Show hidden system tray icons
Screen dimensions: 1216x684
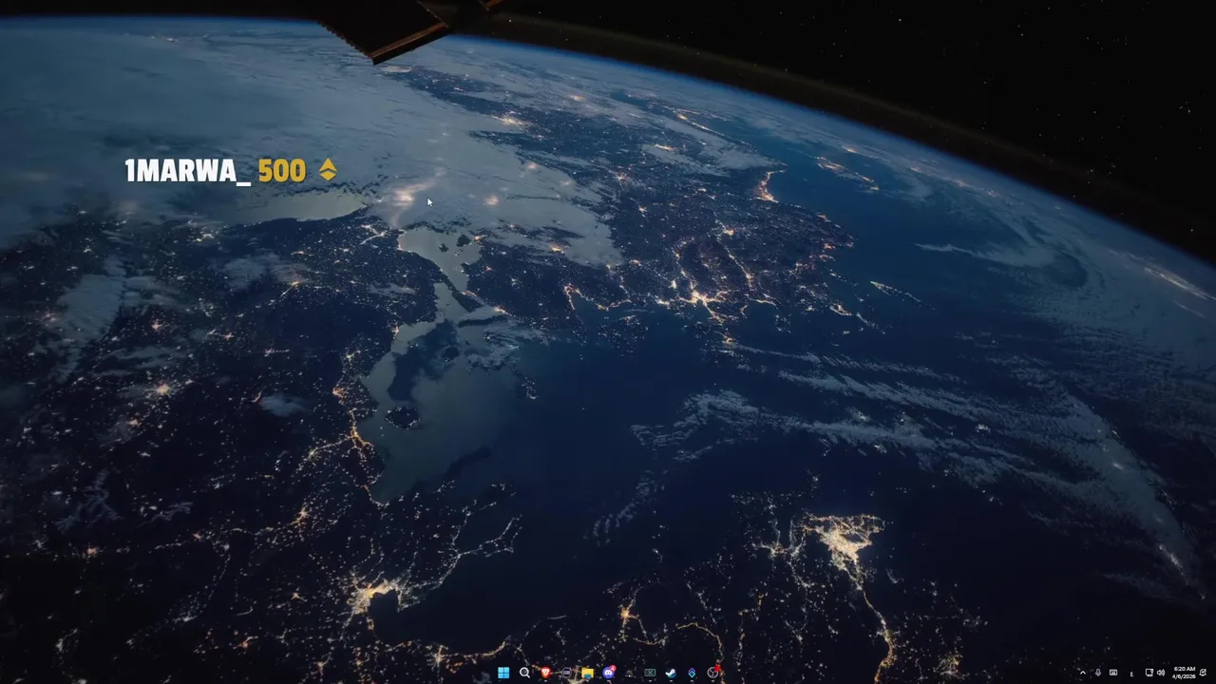[x=1083, y=673]
